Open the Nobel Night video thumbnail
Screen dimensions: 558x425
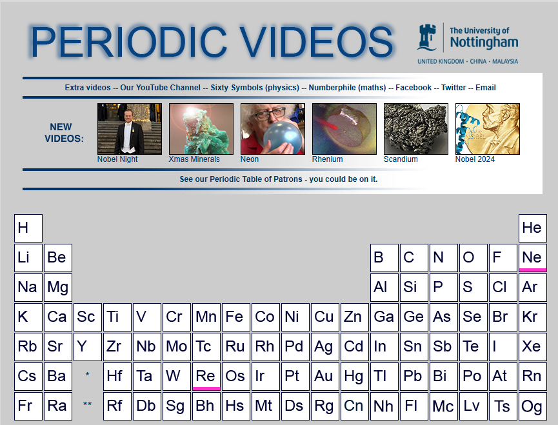coord(129,129)
